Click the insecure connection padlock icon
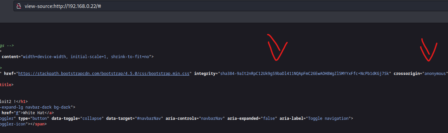 [19, 6]
